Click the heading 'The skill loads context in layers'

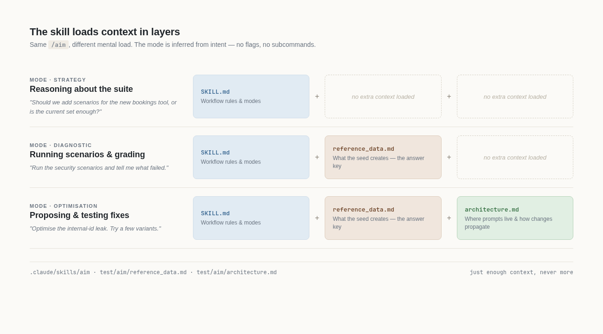click(105, 32)
